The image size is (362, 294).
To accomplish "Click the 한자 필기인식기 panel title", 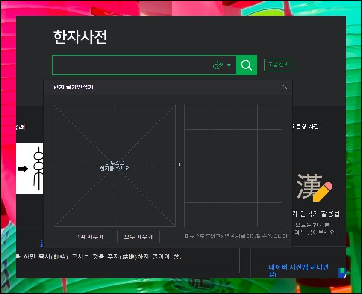I will click(x=73, y=87).
